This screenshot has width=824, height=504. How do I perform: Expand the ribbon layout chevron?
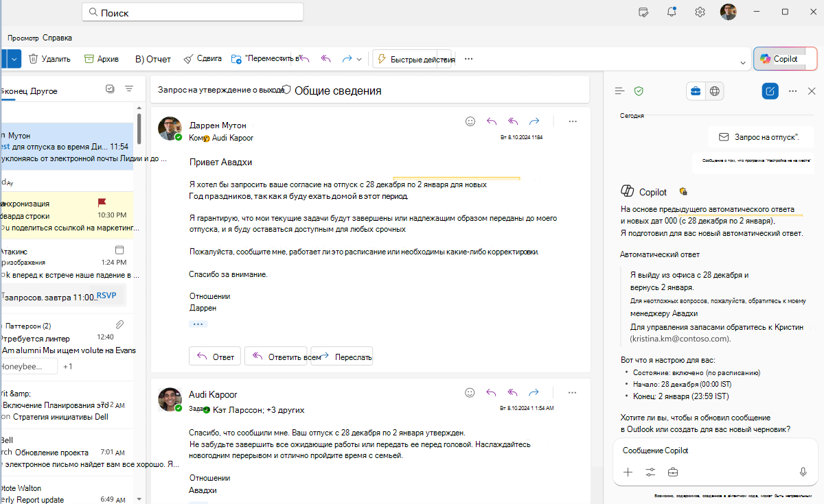pos(743,62)
